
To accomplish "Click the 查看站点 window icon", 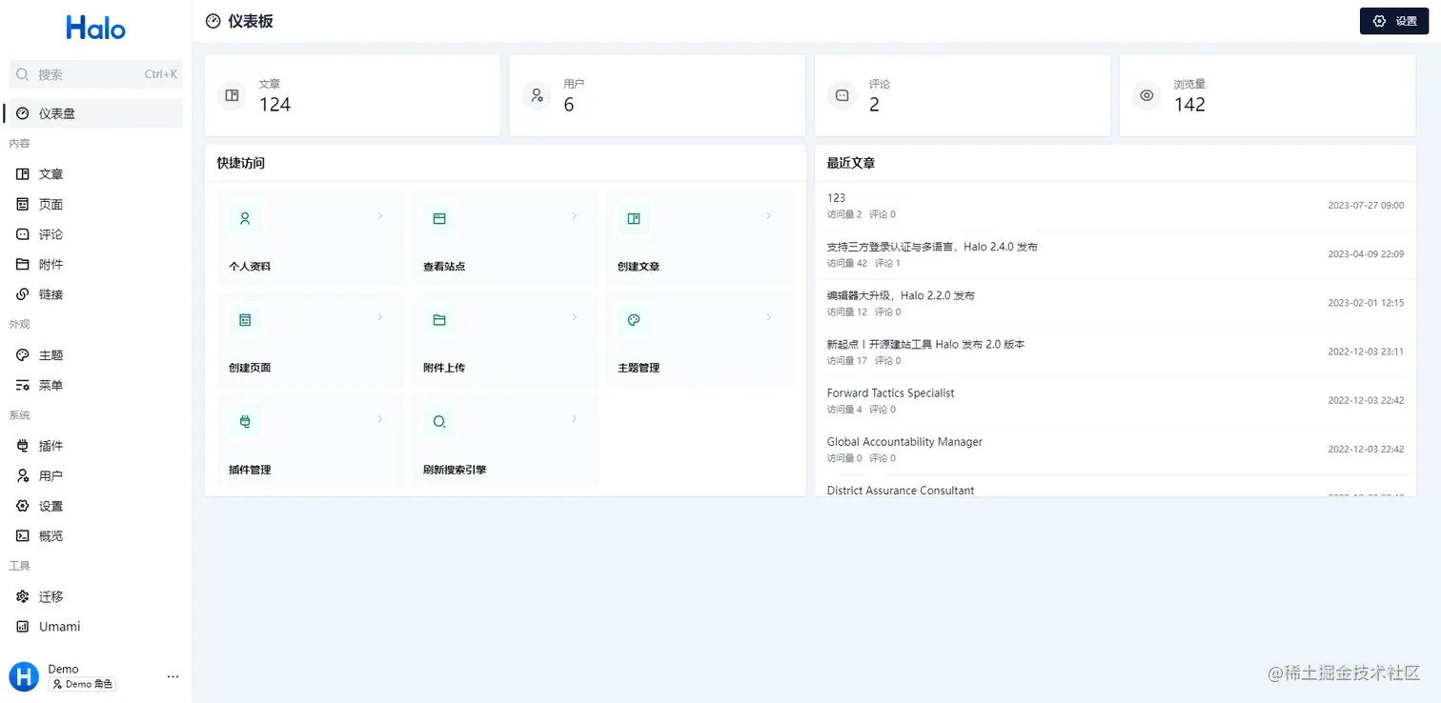I will click(439, 218).
